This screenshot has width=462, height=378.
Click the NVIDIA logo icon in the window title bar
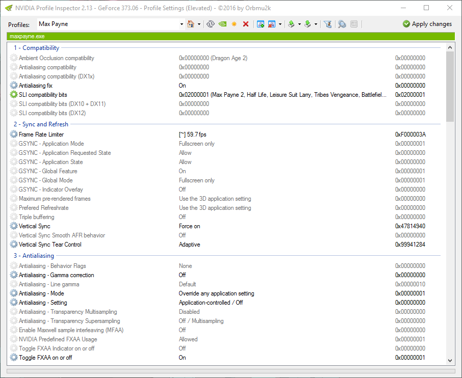9,8
